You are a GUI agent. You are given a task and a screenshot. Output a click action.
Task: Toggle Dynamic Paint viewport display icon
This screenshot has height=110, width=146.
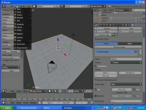point(116,35)
